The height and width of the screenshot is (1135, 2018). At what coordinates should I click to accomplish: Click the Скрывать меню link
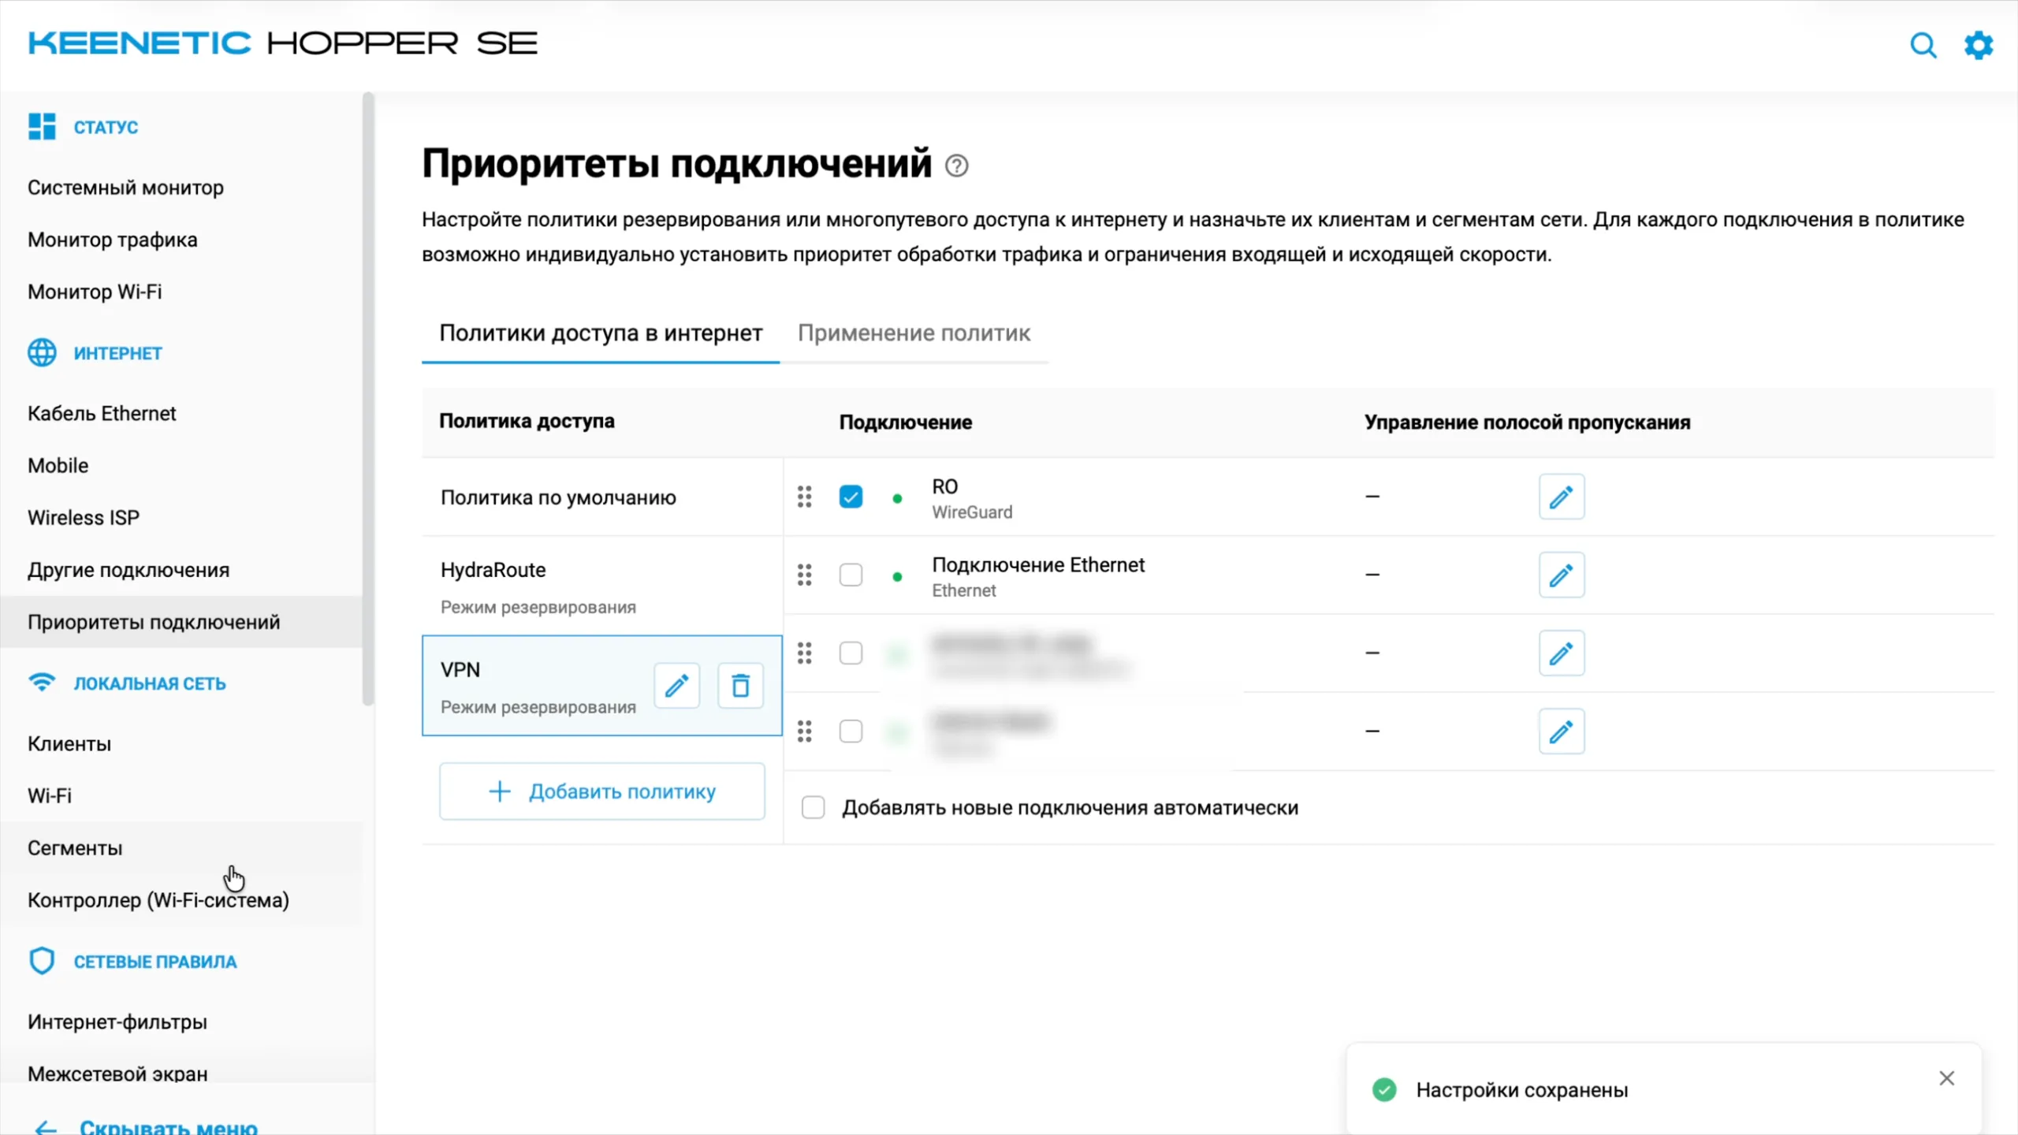click(x=169, y=1127)
